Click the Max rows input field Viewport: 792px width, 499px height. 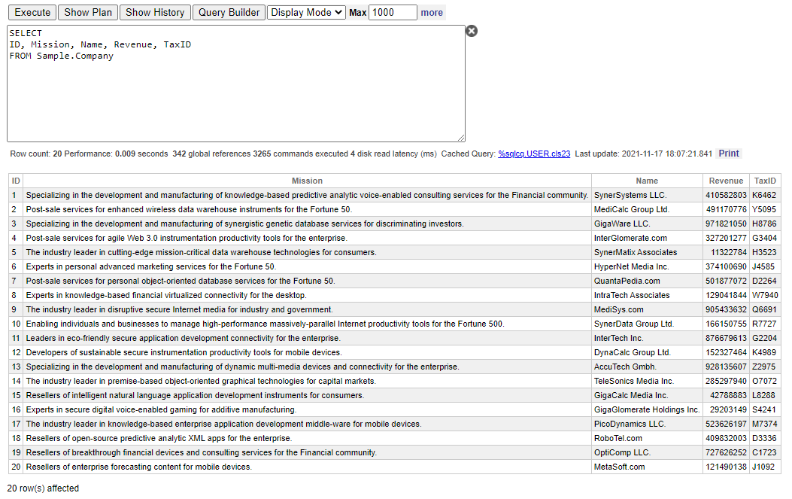click(393, 12)
